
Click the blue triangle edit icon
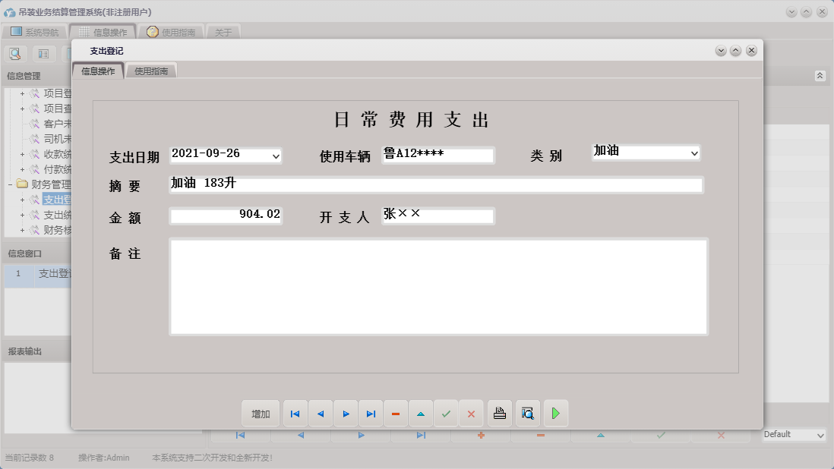click(421, 413)
